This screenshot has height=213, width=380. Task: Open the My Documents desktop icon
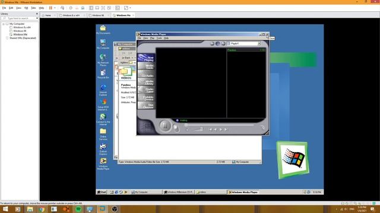[x=103, y=30]
